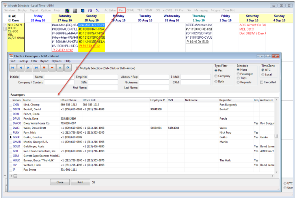Select Local time zone radio button

click(x=262, y=74)
